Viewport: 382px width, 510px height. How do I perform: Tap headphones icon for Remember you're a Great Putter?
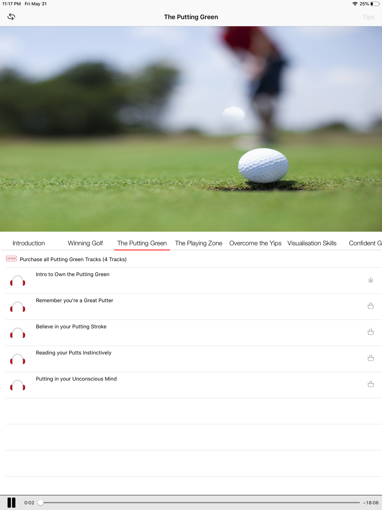point(18,307)
